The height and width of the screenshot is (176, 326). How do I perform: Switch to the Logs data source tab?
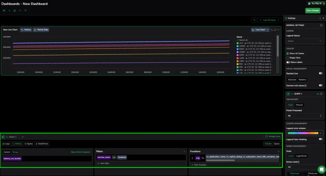[6, 144]
